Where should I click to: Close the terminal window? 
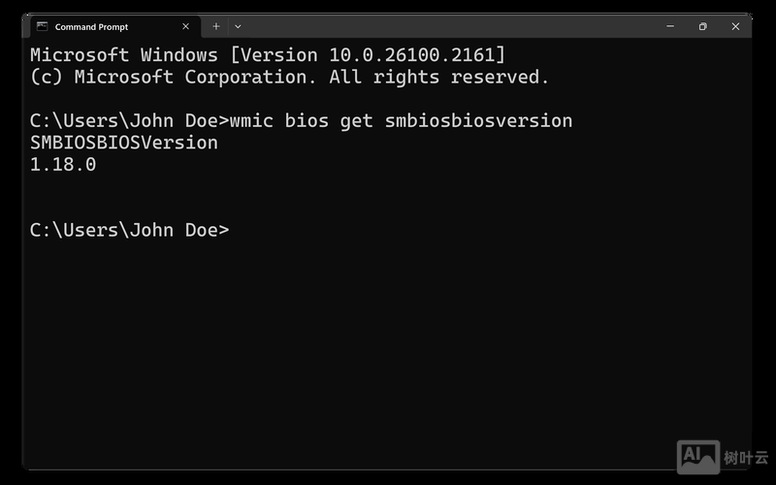(x=734, y=26)
